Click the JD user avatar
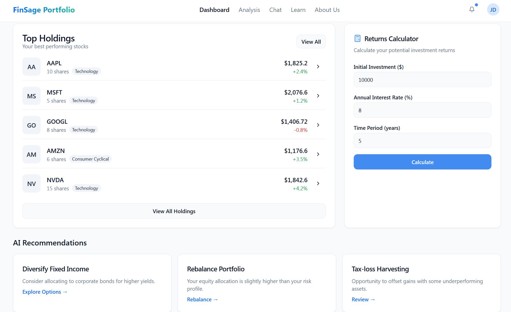The height and width of the screenshot is (312, 511). pyautogui.click(x=493, y=10)
